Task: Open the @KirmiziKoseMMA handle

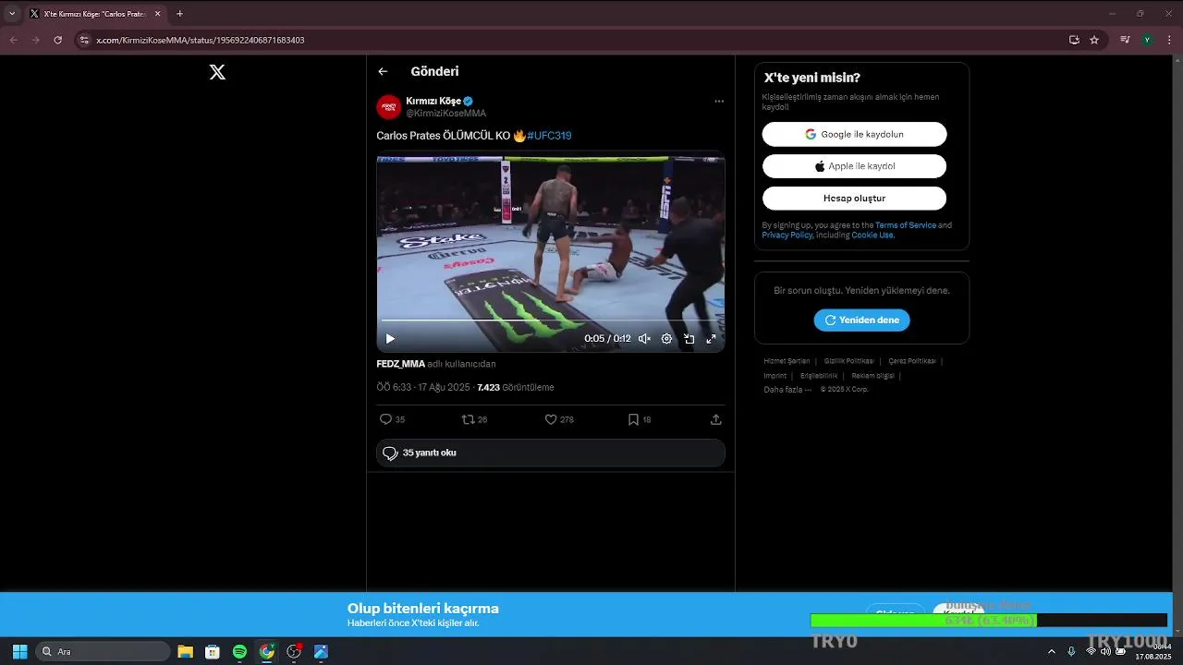Action: click(446, 114)
